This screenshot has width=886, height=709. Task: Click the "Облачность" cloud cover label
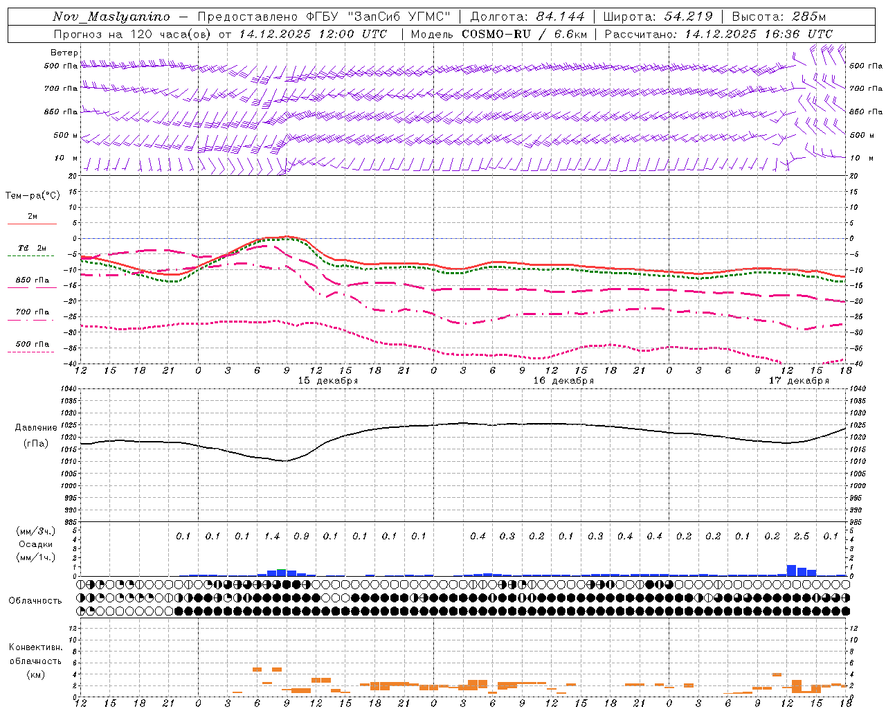click(x=35, y=601)
